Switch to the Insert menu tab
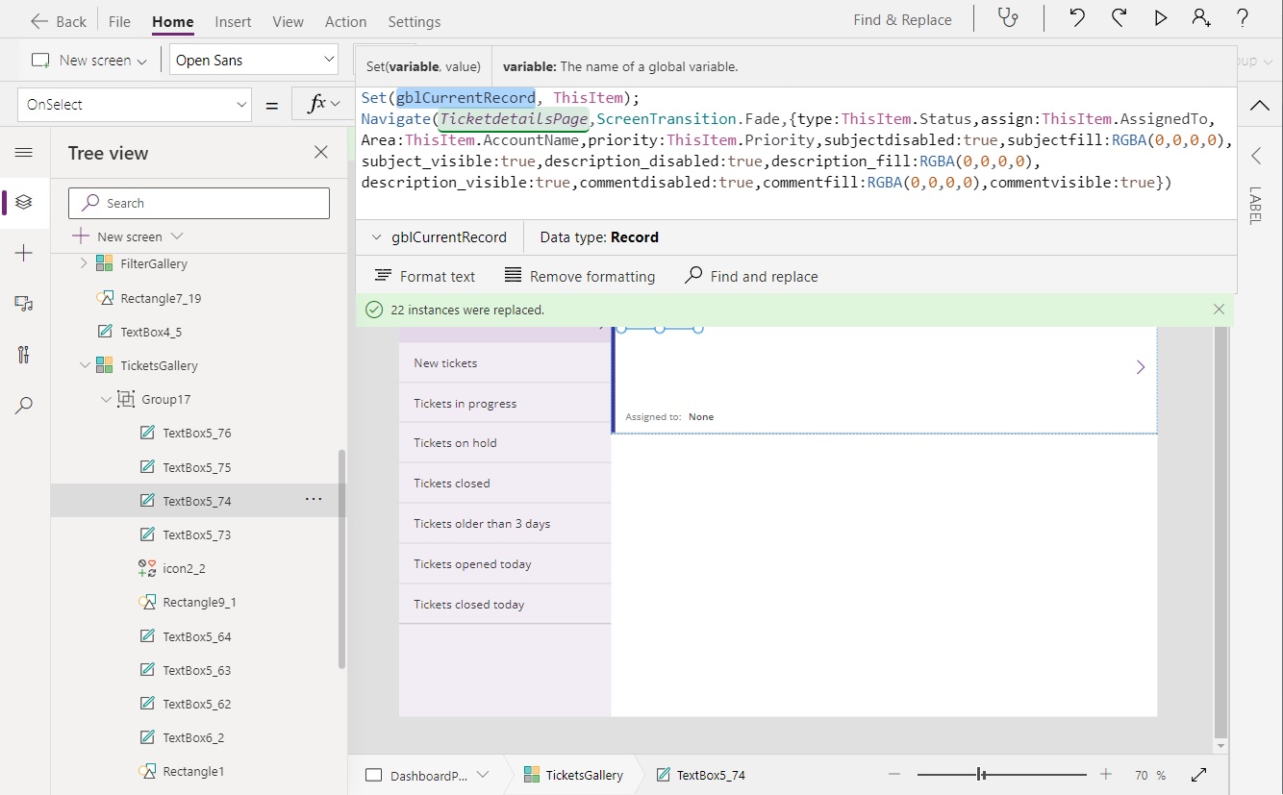The height and width of the screenshot is (795, 1283). tap(234, 21)
